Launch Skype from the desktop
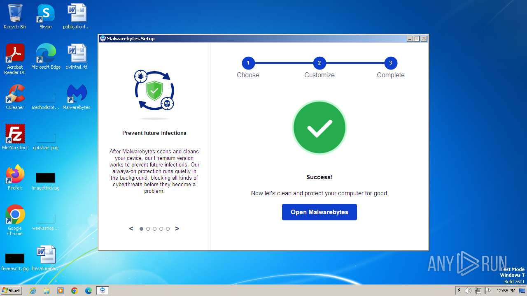This screenshot has width=527, height=296. [x=45, y=16]
